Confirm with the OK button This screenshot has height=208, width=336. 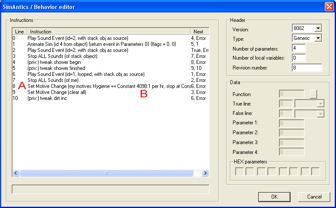[x=274, y=197]
